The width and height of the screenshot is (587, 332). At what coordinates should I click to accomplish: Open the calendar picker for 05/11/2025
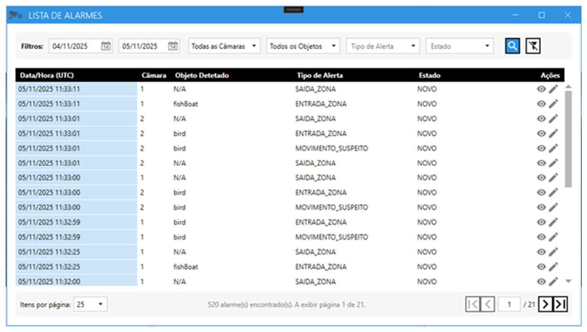[x=173, y=46]
